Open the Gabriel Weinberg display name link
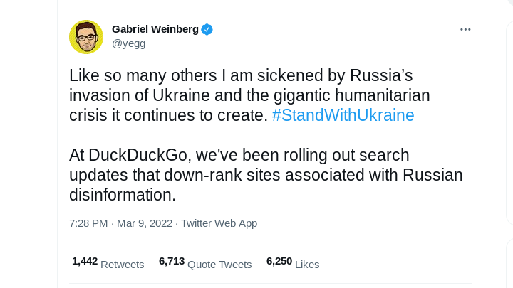The height and width of the screenshot is (288, 513). [155, 29]
